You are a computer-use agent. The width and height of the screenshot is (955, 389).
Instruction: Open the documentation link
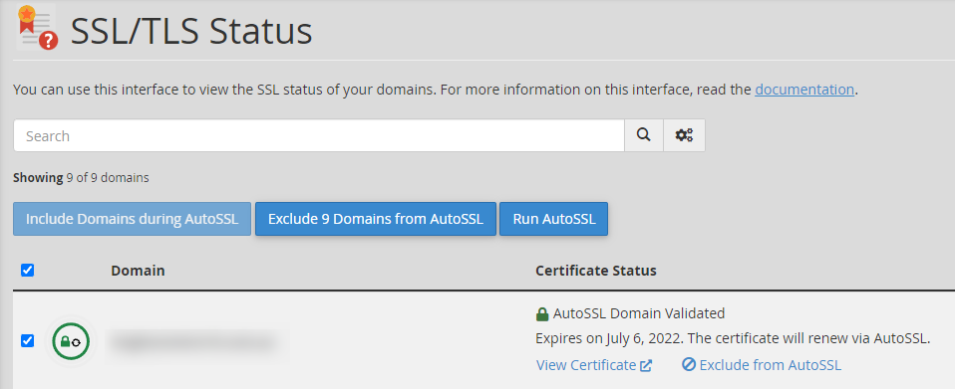pyautogui.click(x=804, y=90)
